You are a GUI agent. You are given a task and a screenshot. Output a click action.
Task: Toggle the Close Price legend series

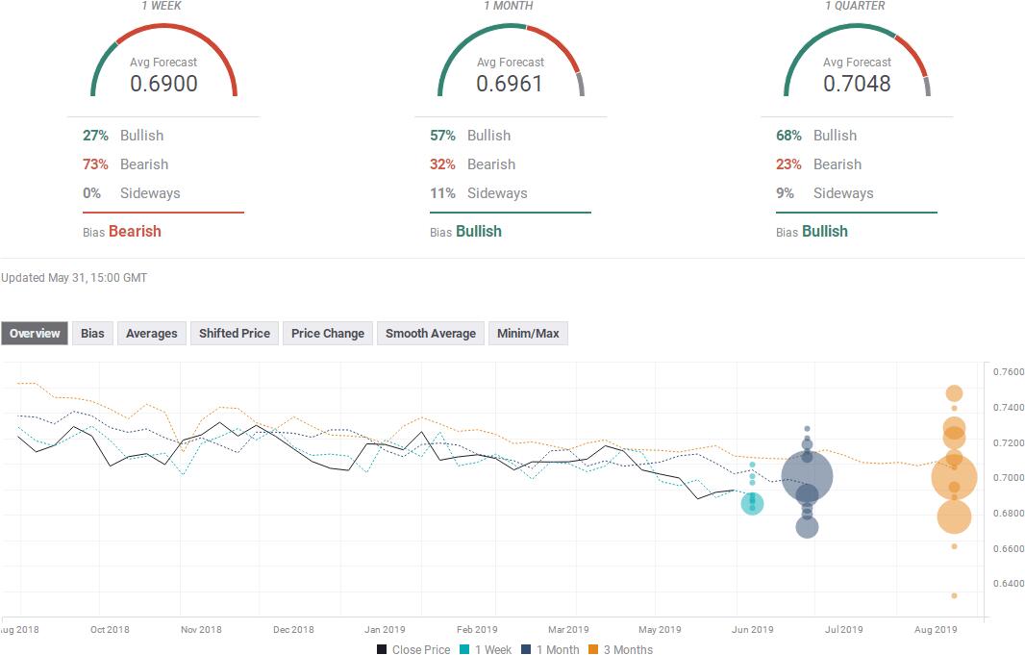coord(413,649)
